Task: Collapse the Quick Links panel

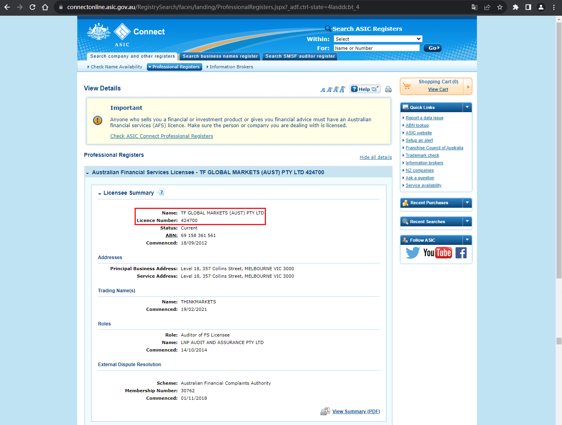Action: pos(467,107)
